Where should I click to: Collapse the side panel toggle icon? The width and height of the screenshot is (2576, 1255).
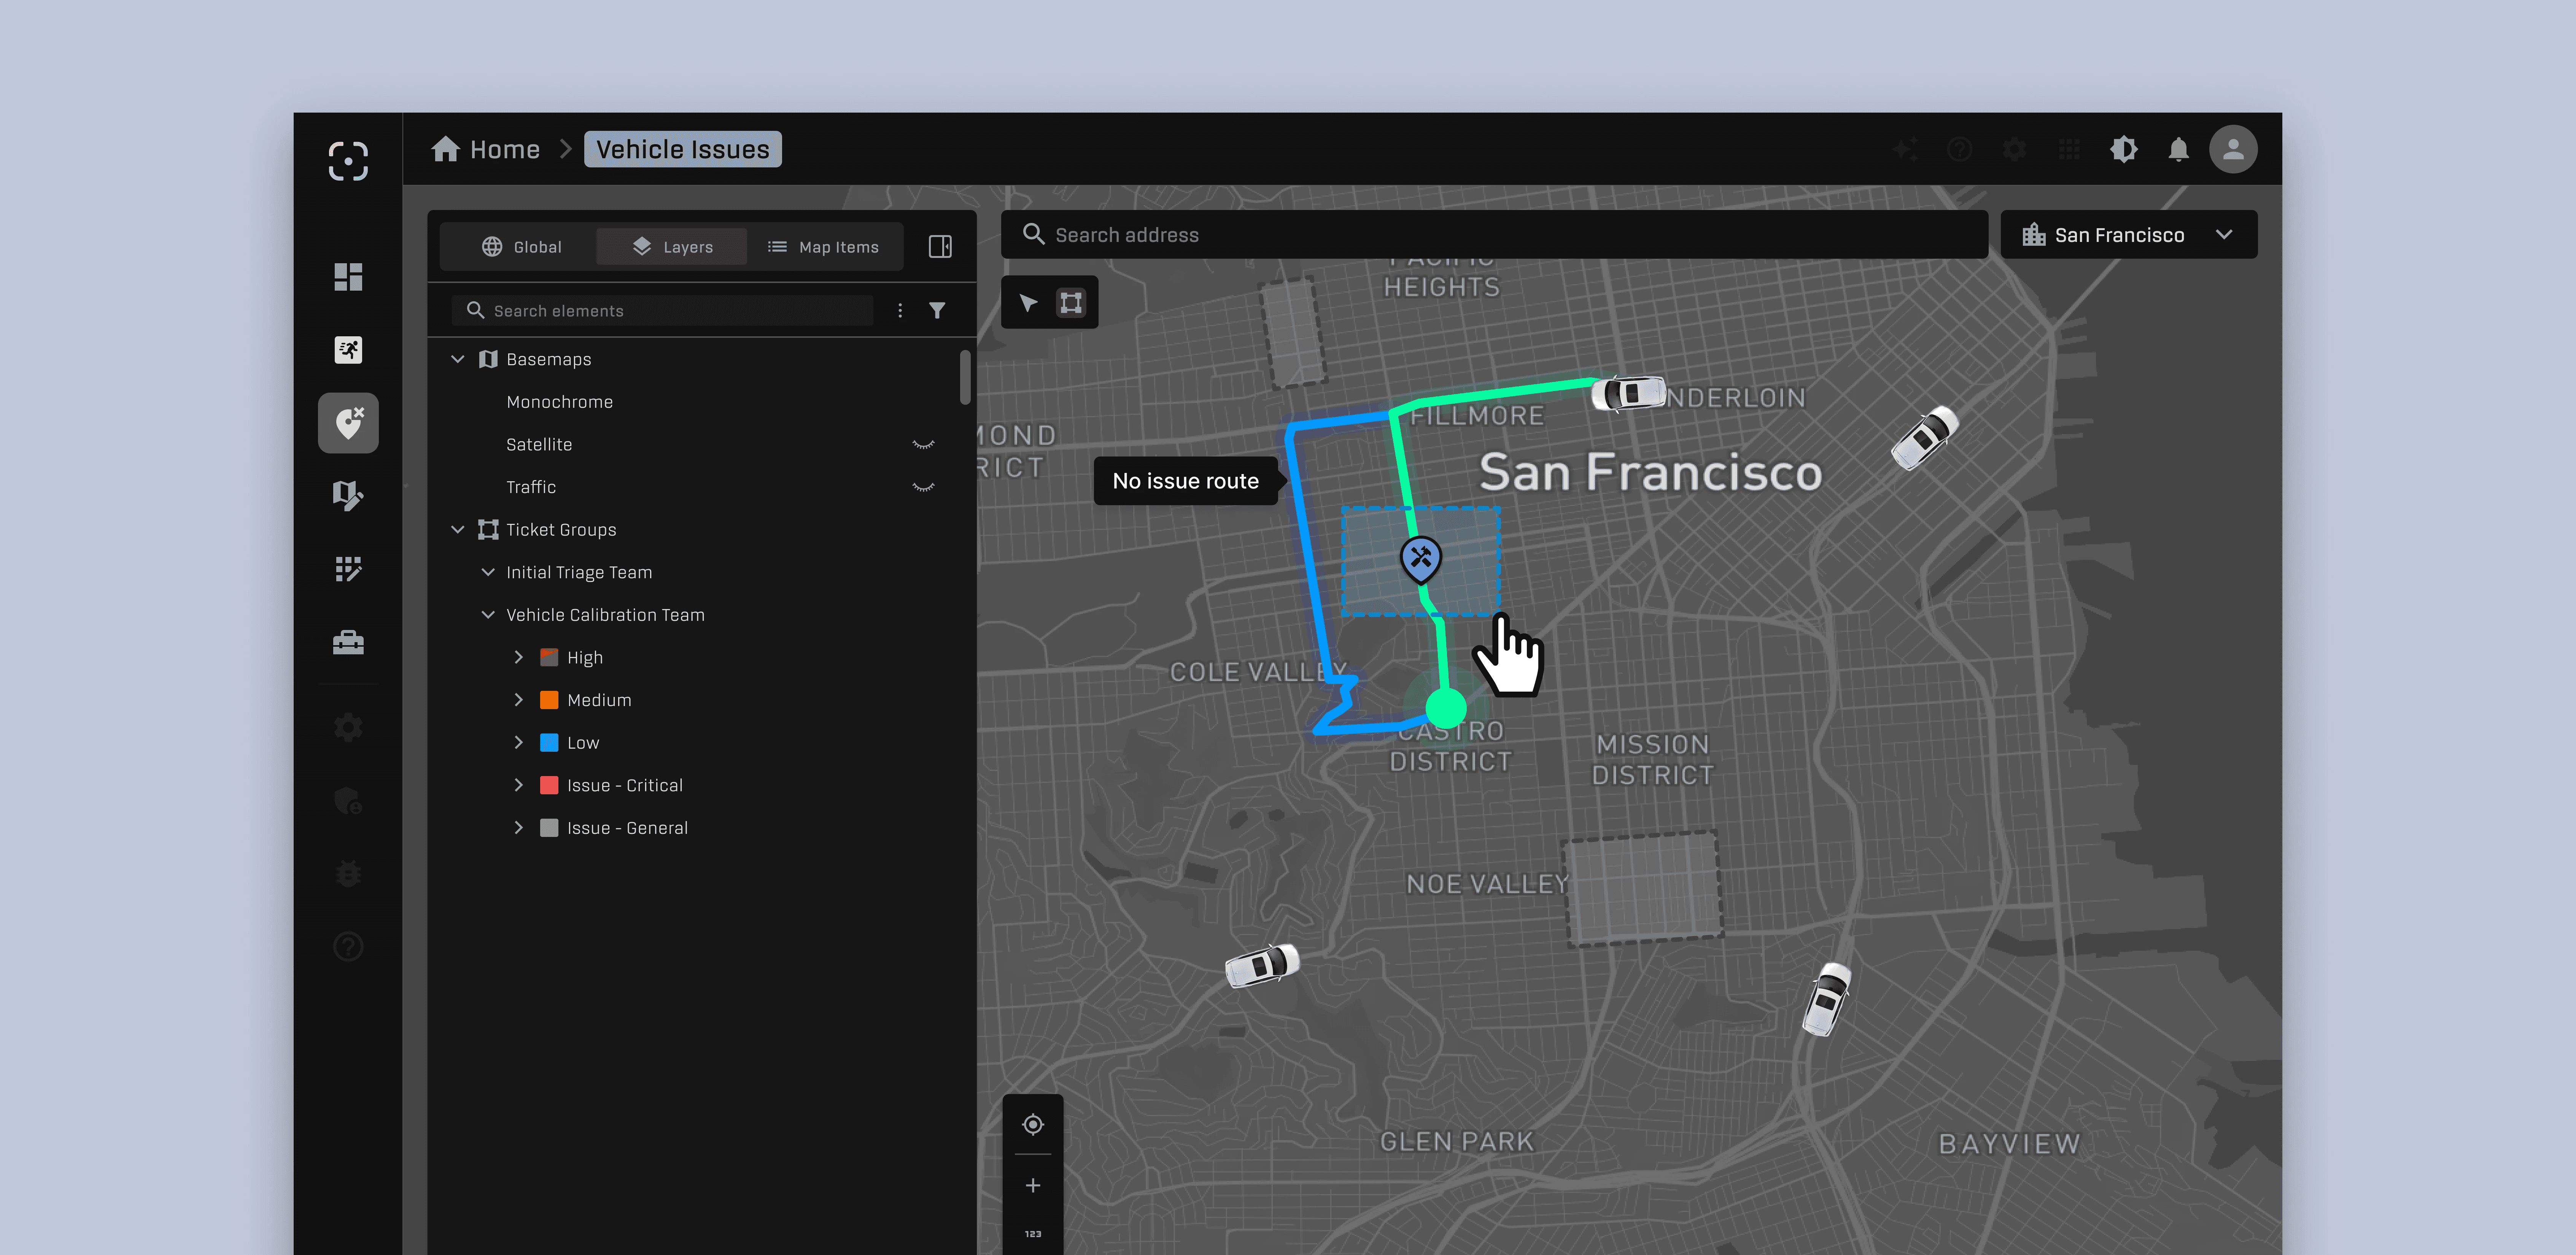[x=940, y=247]
